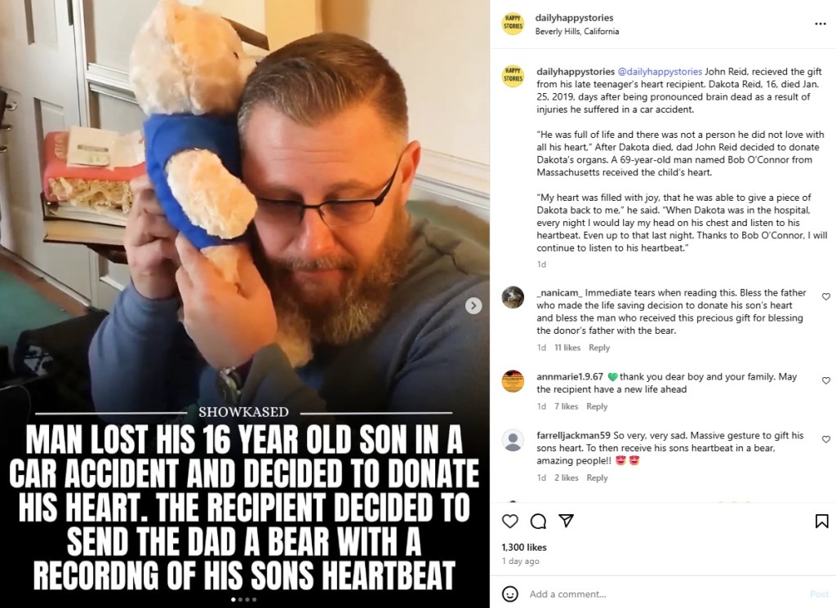Viewport: 836px width, 608px height.
Task: Reply to annmarie1.9.67's comment
Action: pyautogui.click(x=597, y=406)
